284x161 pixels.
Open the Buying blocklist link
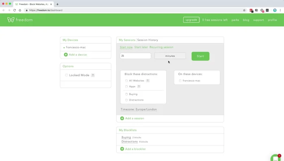(x=126, y=137)
